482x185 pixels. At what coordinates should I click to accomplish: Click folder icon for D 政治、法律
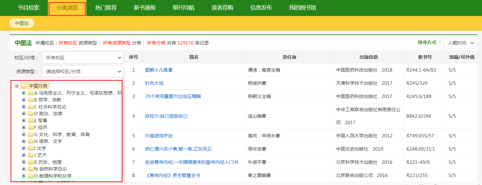31,114
